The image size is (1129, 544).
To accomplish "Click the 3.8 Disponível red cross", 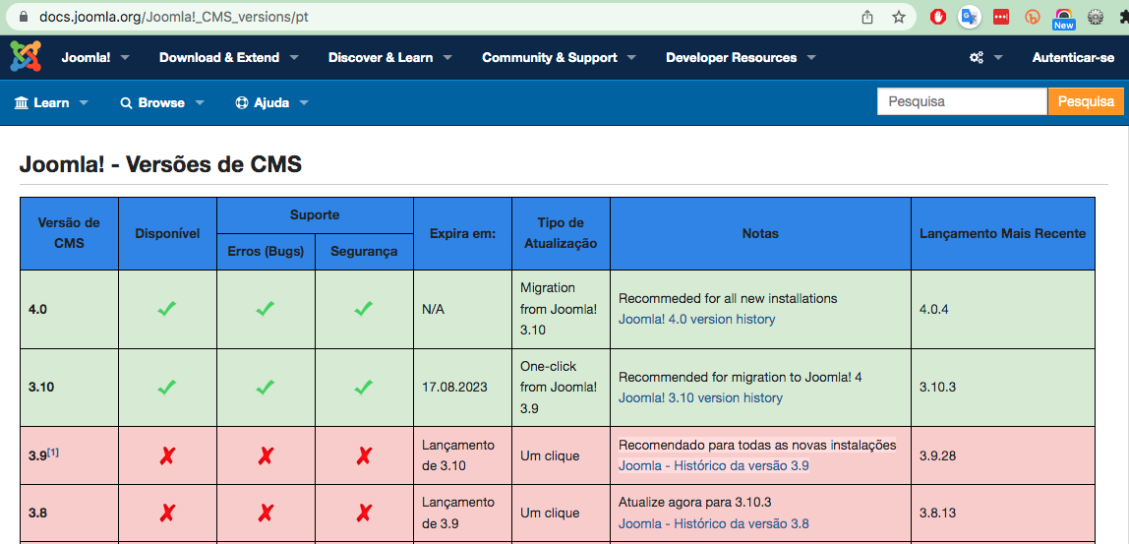I will point(167,514).
